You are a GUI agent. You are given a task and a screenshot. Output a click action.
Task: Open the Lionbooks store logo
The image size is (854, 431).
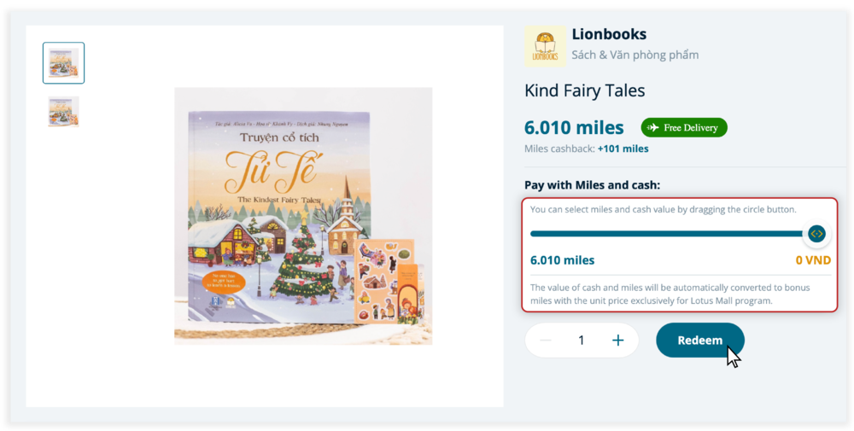point(545,45)
